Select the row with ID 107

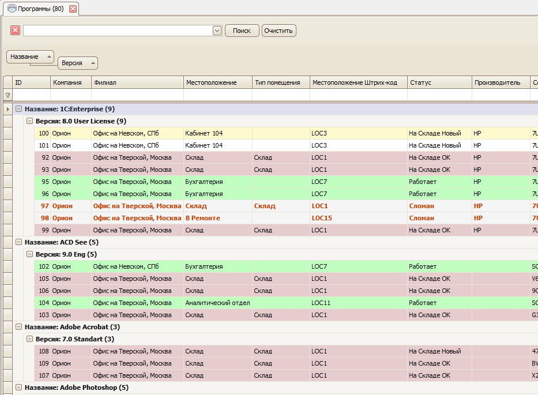pos(286,375)
